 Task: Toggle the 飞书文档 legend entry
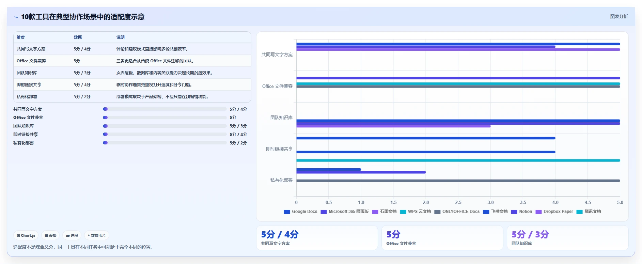tap(496, 212)
